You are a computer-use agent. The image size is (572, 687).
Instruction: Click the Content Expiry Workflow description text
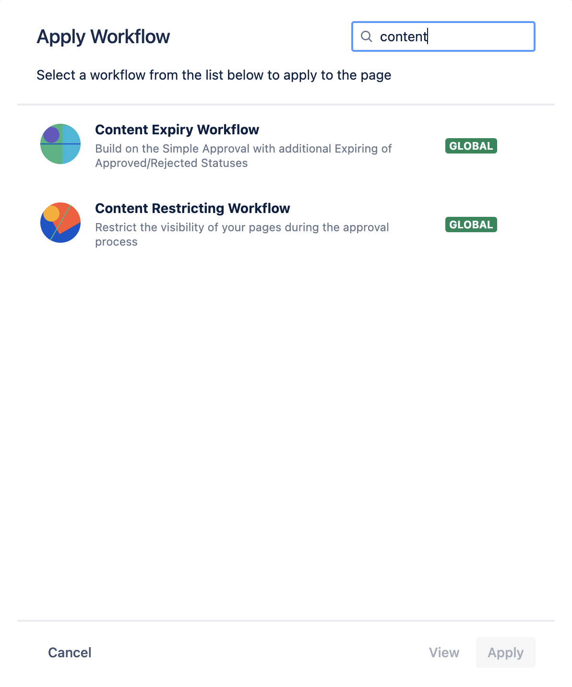(243, 149)
